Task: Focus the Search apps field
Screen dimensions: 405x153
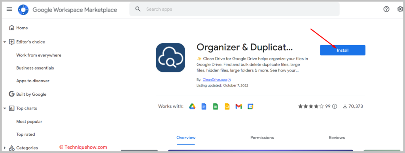Action: tap(234, 9)
